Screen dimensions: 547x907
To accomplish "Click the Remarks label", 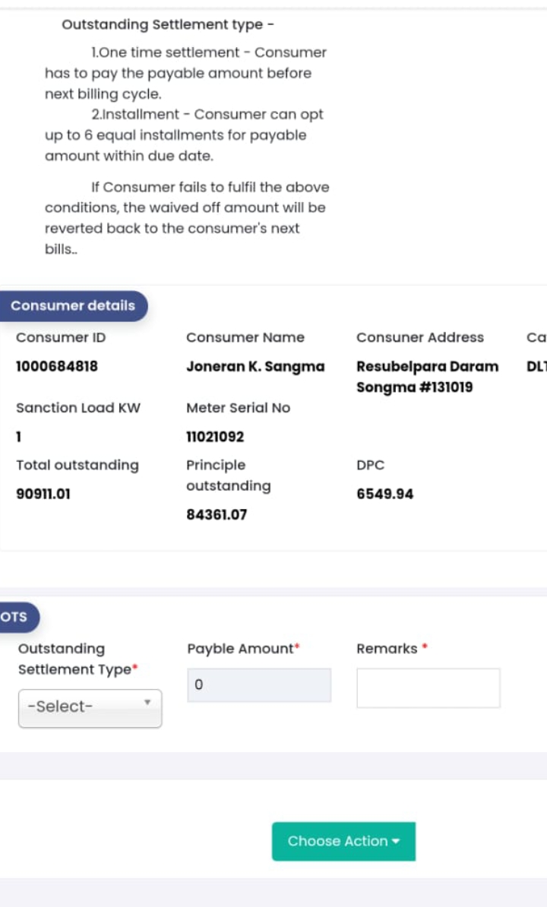I will (x=387, y=649).
